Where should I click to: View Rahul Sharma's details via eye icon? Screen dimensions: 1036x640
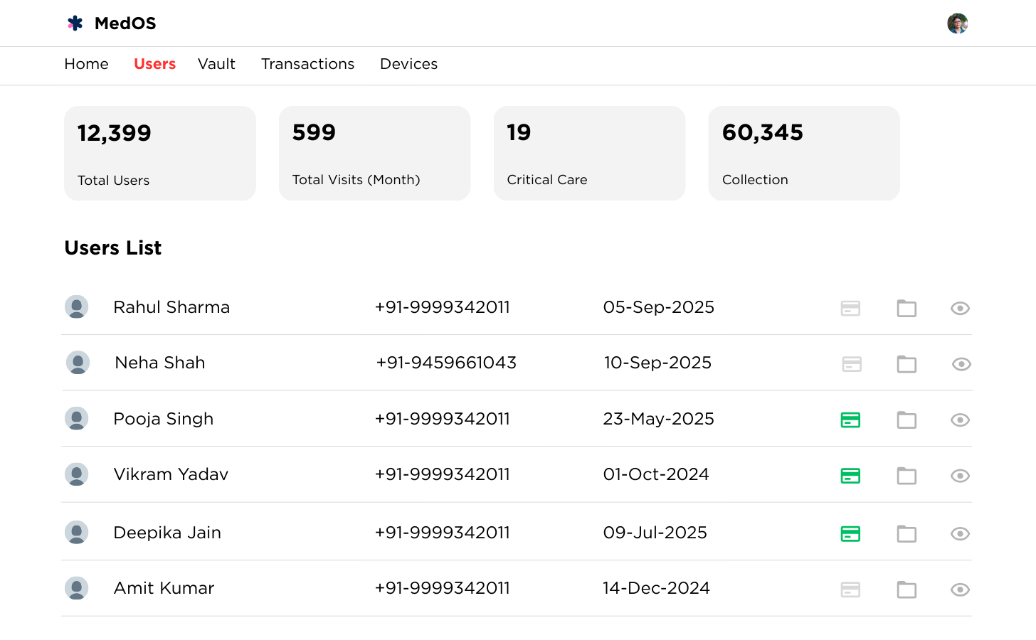pos(960,308)
